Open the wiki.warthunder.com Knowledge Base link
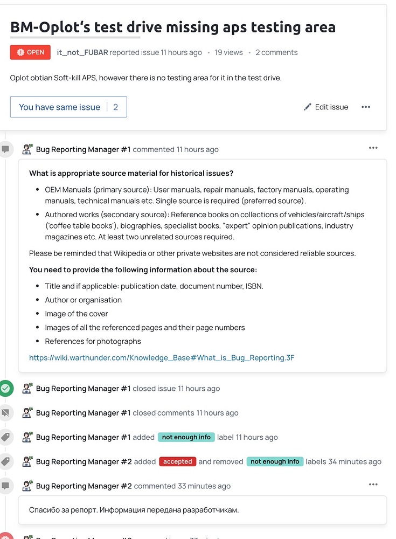 [162, 357]
